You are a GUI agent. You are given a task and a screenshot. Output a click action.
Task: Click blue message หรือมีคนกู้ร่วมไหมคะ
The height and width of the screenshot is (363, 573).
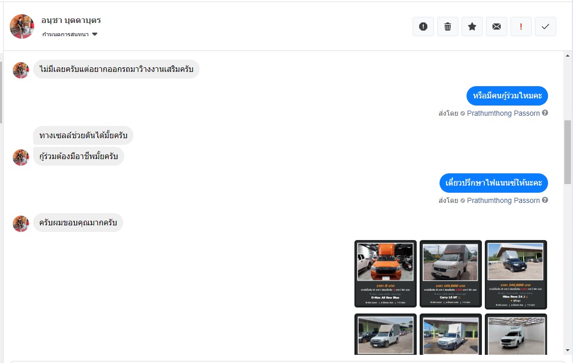pos(507,96)
